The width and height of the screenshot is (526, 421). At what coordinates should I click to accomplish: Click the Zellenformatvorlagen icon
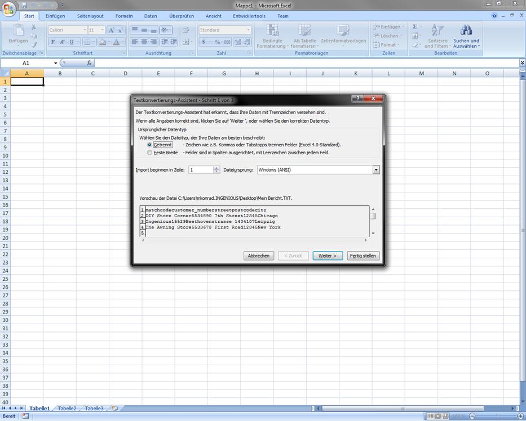click(x=343, y=30)
